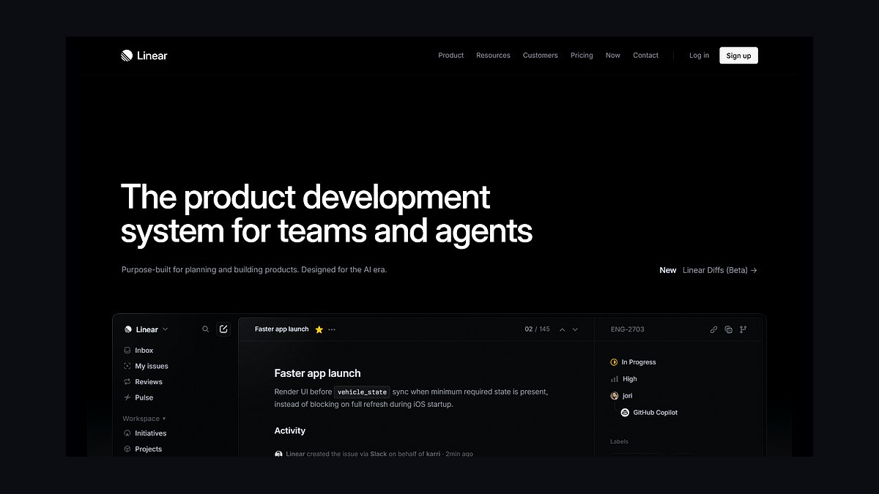Click the assignee jori

pyautogui.click(x=621, y=396)
